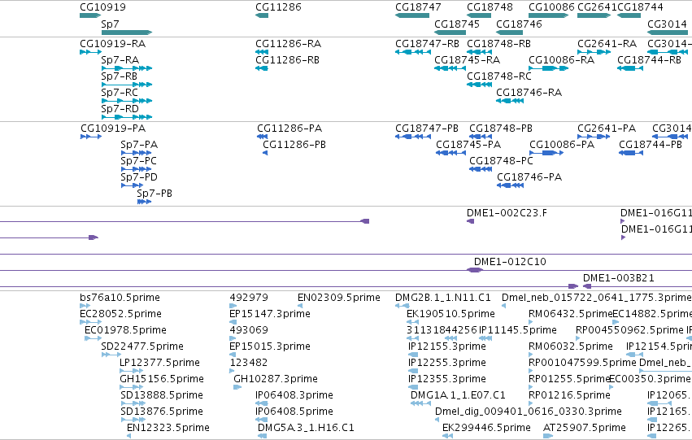692x440 pixels.
Task: Click the CG18747 gene label
Action: click(x=418, y=7)
